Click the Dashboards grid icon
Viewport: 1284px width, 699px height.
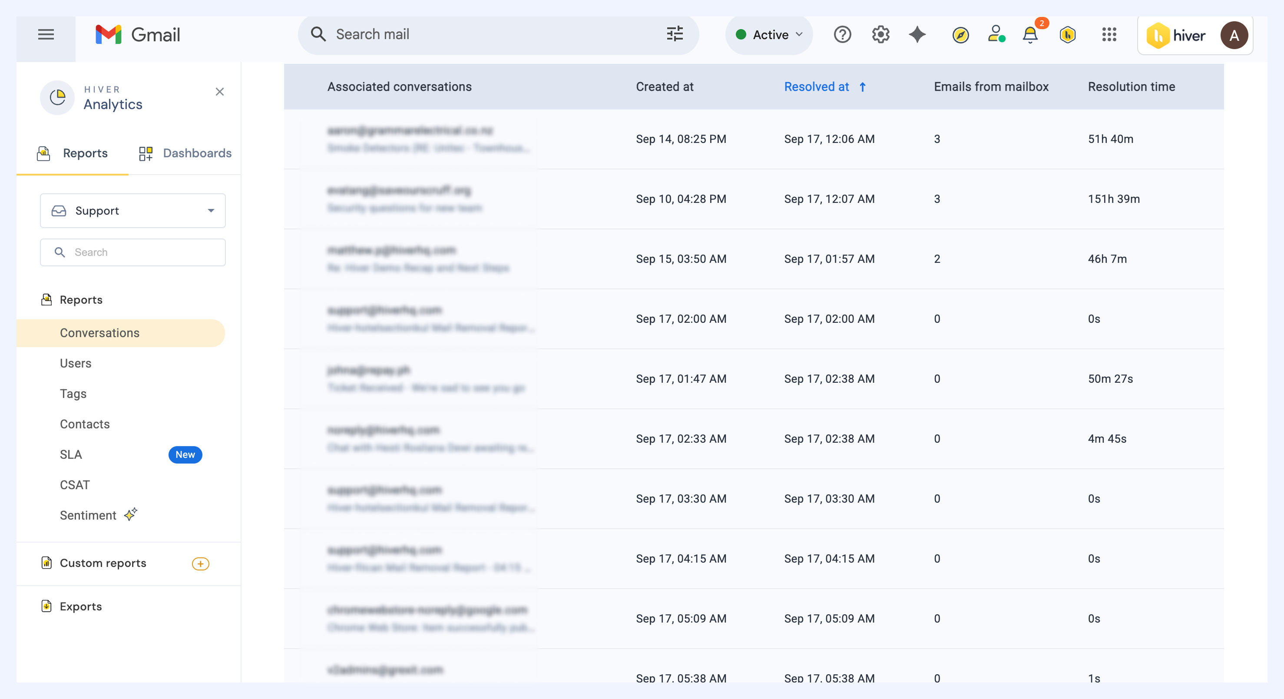[x=146, y=153]
